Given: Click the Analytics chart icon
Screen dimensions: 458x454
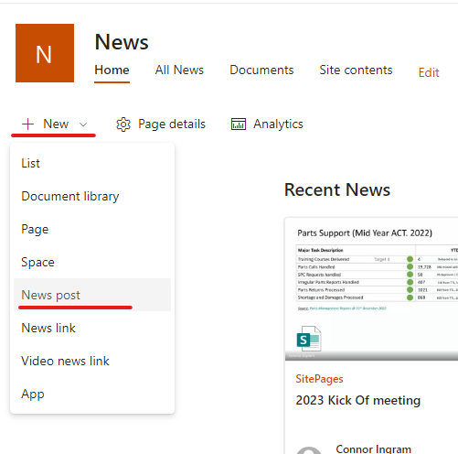Looking at the screenshot, I should coord(239,124).
